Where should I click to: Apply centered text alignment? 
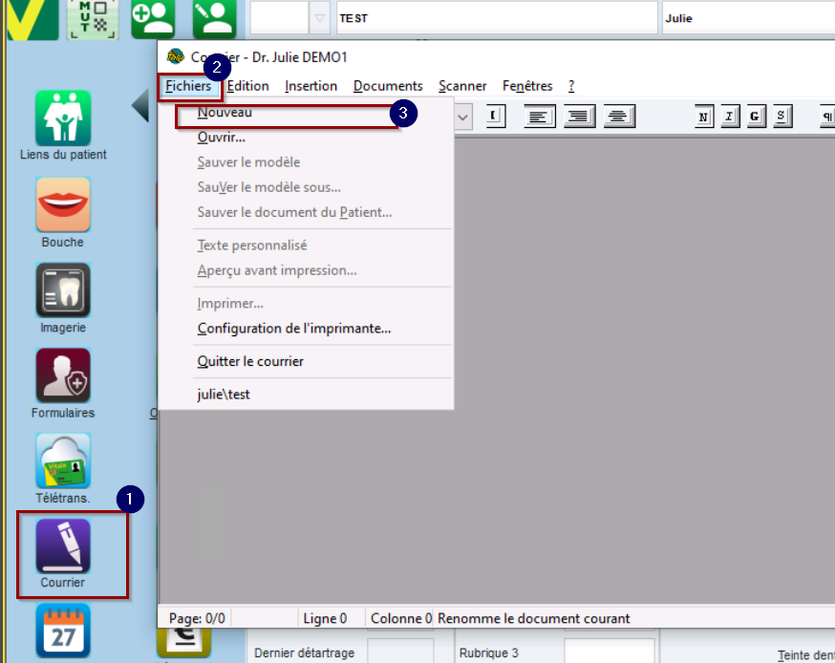[619, 117]
